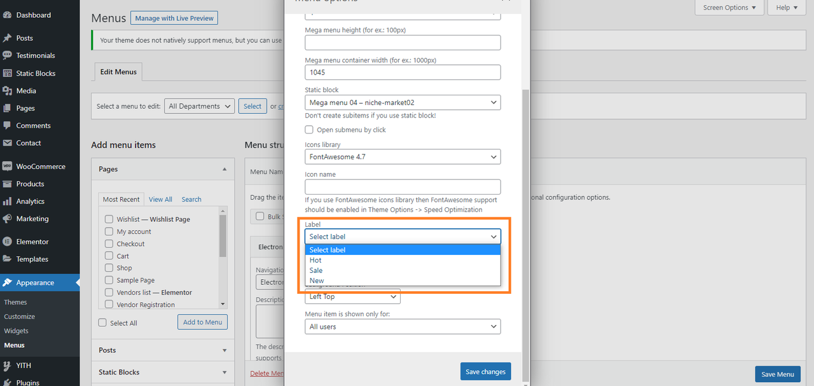This screenshot has height=386, width=814.
Task: Click the YITH icon in sidebar
Action: coord(8,366)
